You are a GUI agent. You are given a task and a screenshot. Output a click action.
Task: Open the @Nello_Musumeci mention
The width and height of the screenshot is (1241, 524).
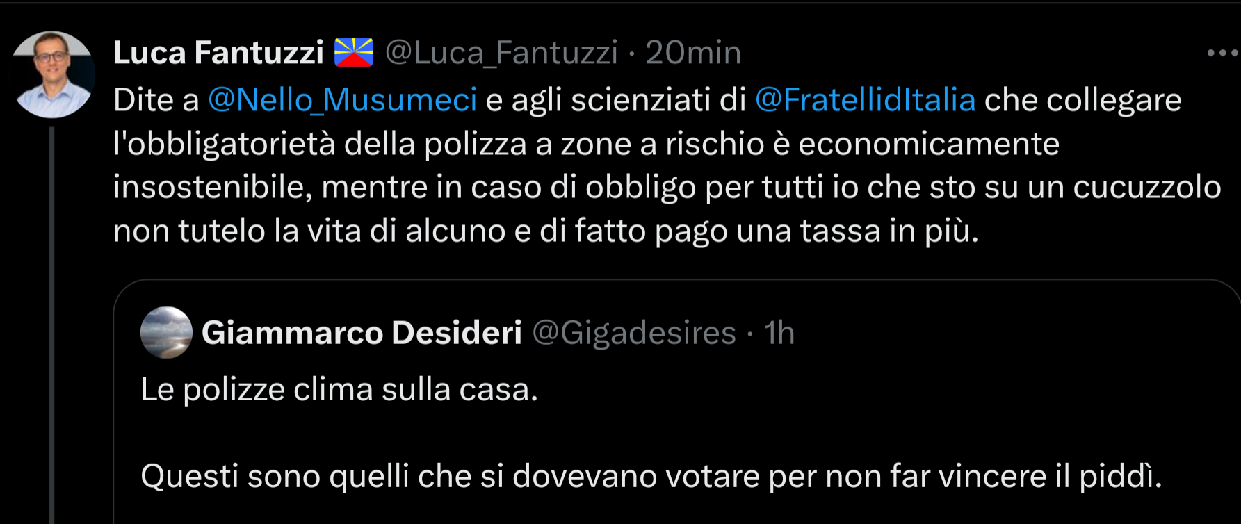point(342,100)
